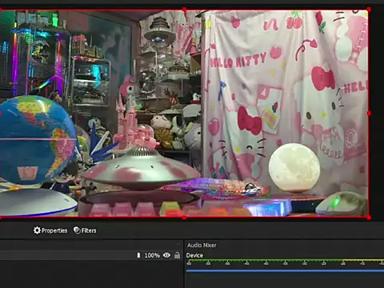Click the blue Device volume slider bar
Screen dimensions: 384x288
pos(285,270)
